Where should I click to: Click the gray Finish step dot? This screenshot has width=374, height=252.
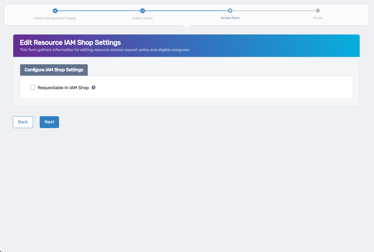318,10
